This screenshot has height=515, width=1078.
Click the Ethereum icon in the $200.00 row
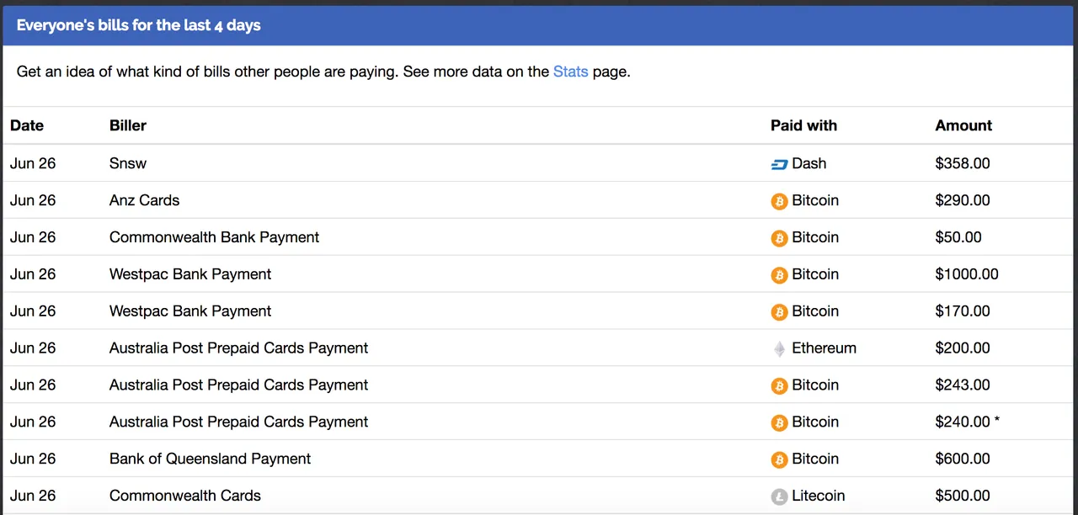tap(779, 348)
